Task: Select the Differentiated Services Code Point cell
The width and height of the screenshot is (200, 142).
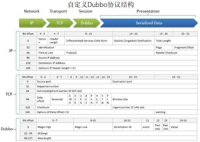Action: 89,41
